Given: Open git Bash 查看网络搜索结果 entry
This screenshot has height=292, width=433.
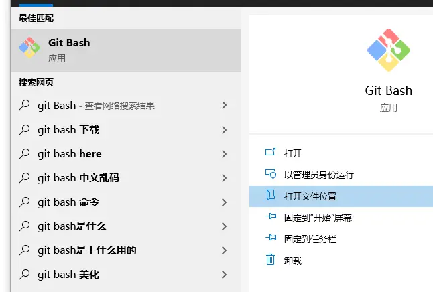Looking at the screenshot, I should (x=126, y=105).
